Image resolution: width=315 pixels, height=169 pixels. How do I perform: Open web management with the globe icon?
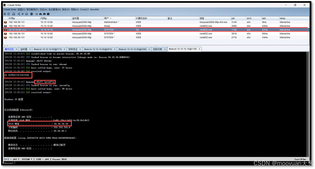32,14
